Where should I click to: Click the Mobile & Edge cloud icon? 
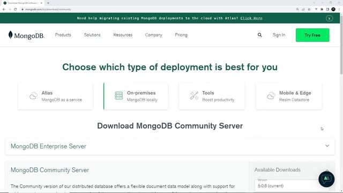pos(271,96)
